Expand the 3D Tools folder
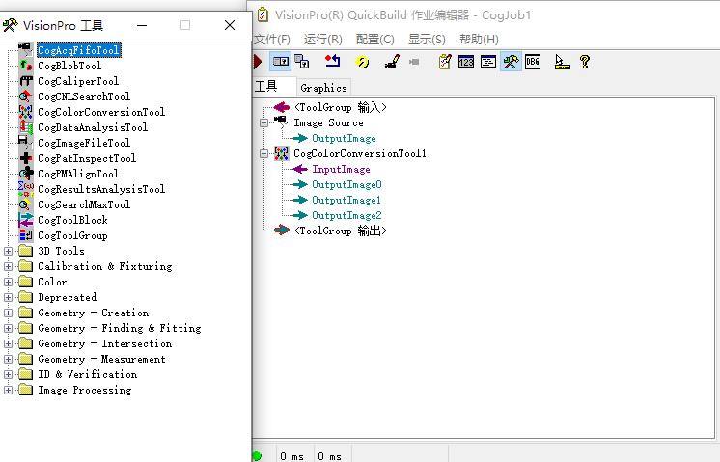 pos(8,251)
